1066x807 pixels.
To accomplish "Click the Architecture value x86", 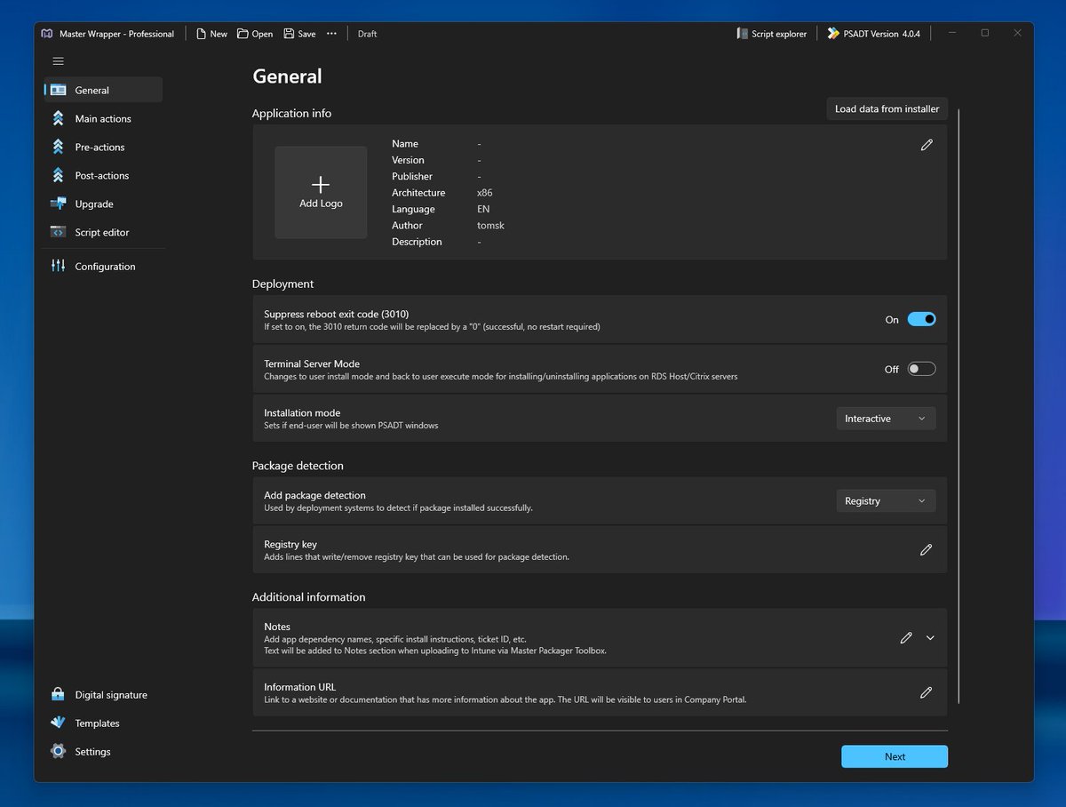I will tap(485, 193).
